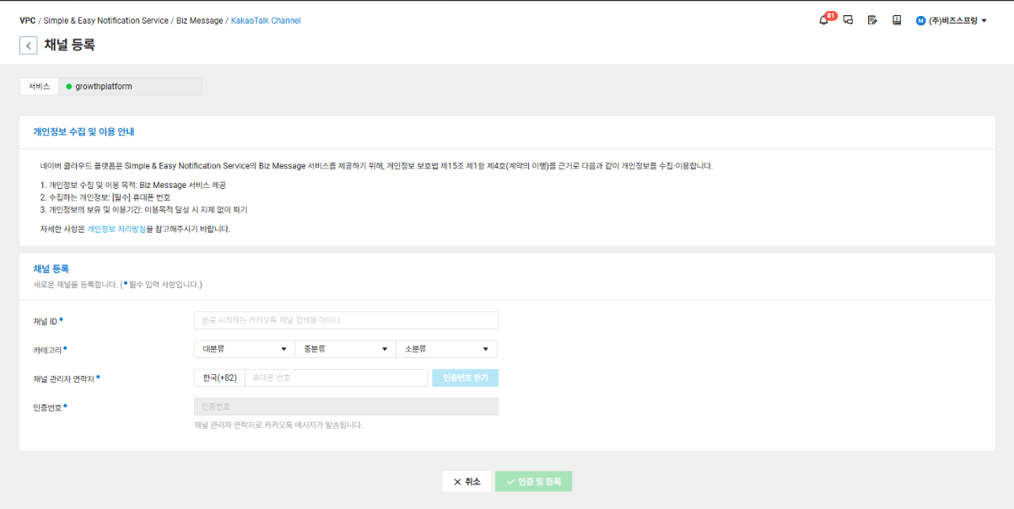Screen dimensions: 1014x509
Task: Navigate to the VPC breadcrumb link
Action: (x=27, y=19)
